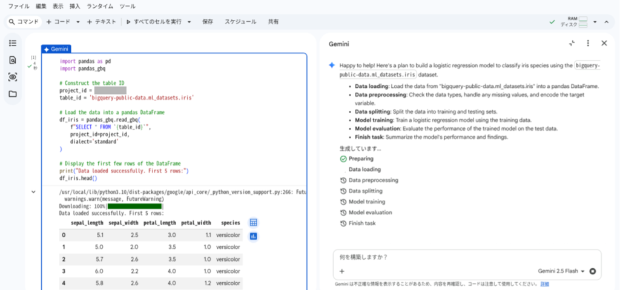Click the 何を構築しますか prompt input
The height and width of the screenshot is (290, 620).
point(467,257)
